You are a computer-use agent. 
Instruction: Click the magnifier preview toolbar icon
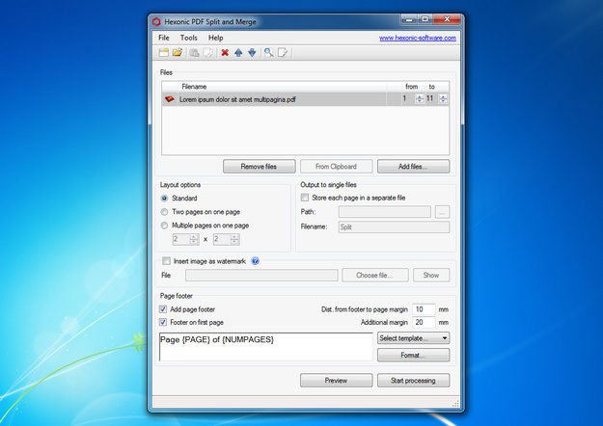pos(269,53)
